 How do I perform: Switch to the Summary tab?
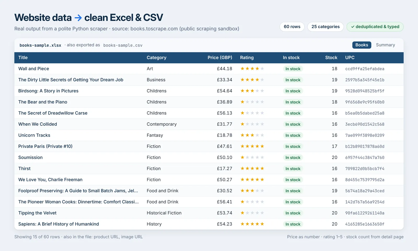[x=385, y=45]
